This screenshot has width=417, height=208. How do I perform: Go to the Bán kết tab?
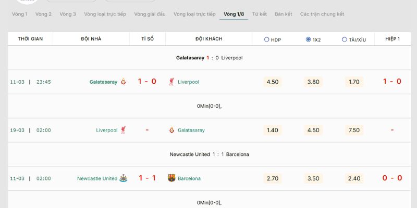click(284, 14)
